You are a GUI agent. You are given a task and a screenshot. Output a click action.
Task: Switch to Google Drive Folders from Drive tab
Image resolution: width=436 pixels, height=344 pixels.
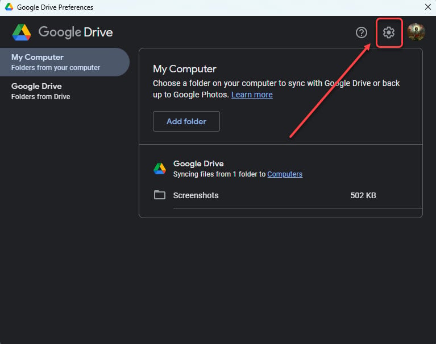[65, 91]
